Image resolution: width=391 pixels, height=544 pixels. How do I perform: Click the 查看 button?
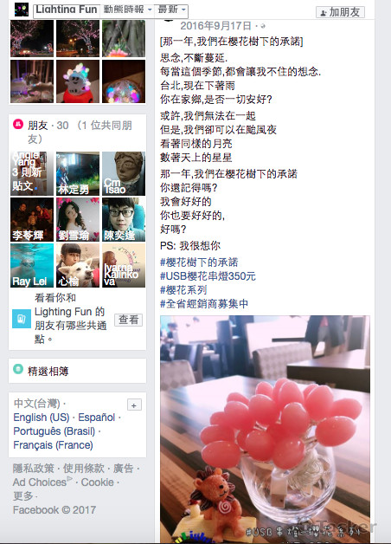129,320
